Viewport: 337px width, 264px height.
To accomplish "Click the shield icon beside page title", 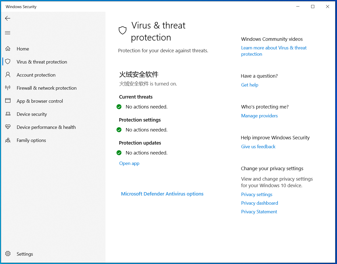I will point(122,31).
